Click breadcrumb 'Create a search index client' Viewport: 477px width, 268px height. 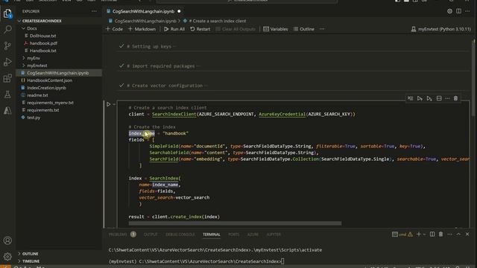[x=217, y=21]
